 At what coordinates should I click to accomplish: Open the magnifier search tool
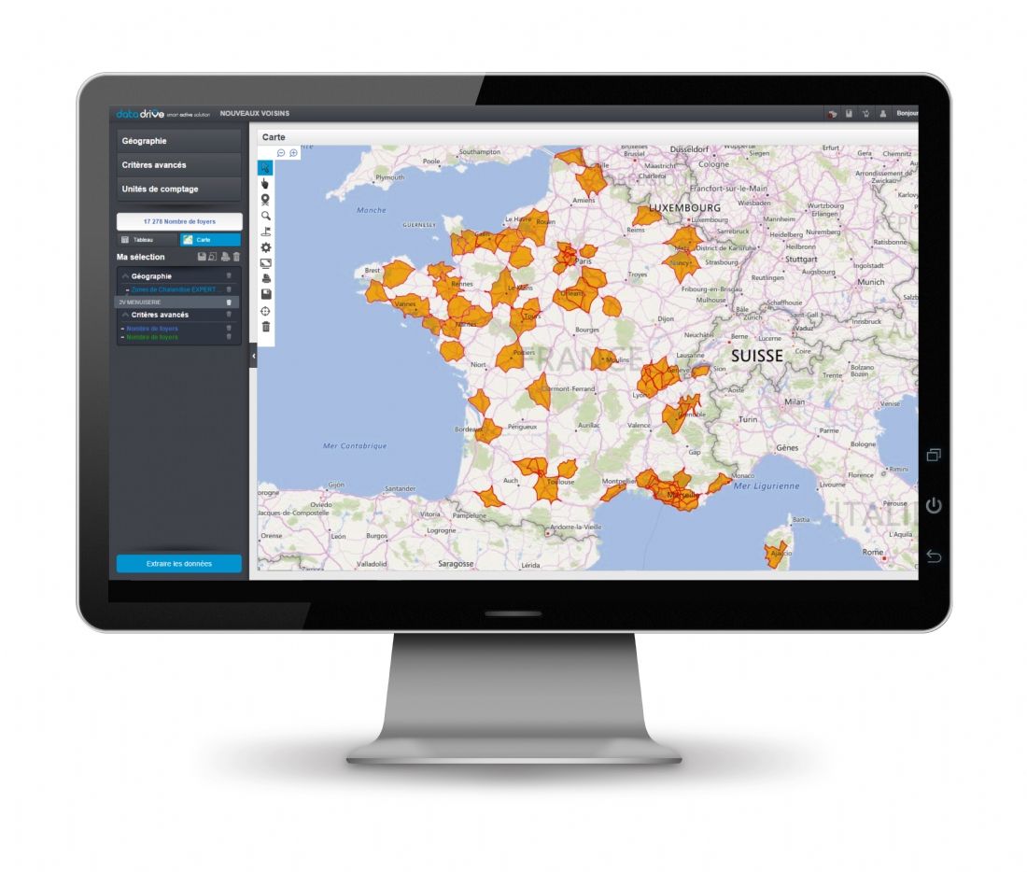coord(265,216)
